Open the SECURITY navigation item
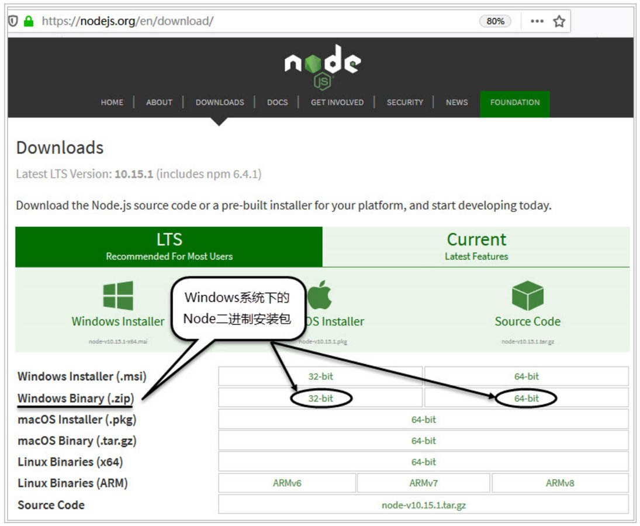This screenshot has width=640, height=526. [405, 102]
